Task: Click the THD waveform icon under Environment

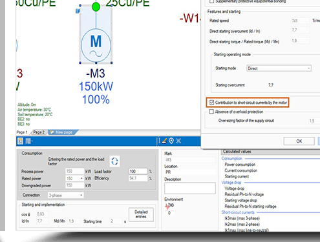Action: [169, 206]
